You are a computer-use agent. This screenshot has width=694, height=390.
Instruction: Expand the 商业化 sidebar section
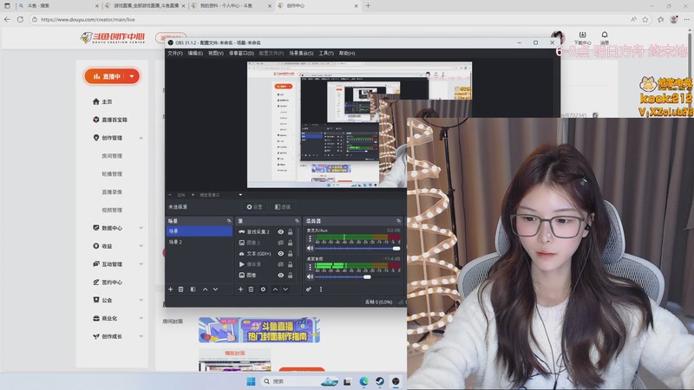pos(141,318)
